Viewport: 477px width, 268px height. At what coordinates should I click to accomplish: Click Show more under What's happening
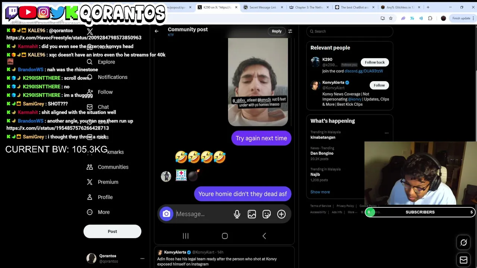[320, 192]
